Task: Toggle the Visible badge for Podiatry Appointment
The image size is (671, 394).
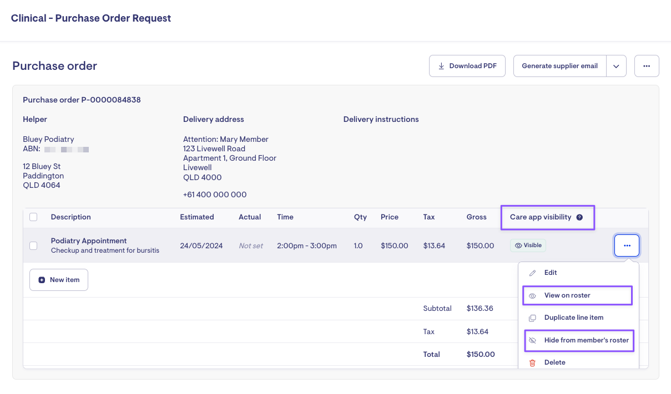Action: (528, 245)
